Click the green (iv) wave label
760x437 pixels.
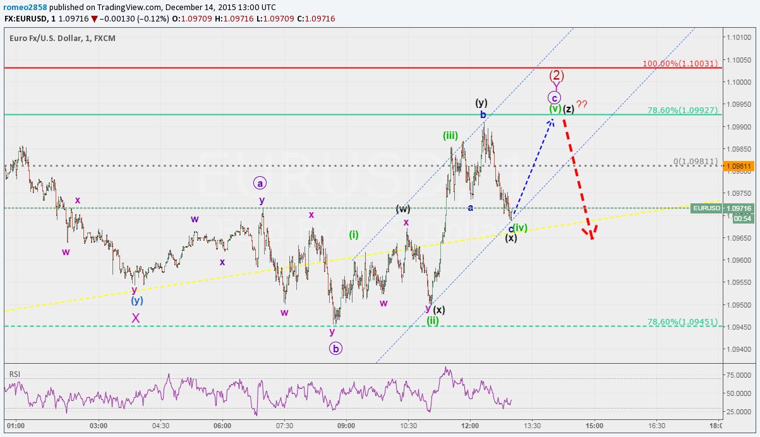[x=520, y=227]
